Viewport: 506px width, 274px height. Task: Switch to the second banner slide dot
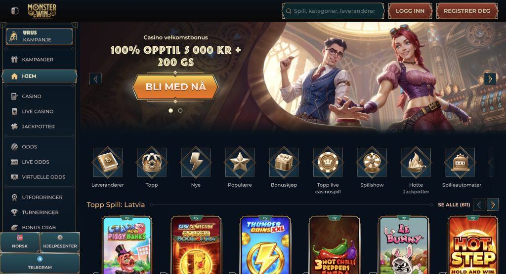[x=180, y=110]
